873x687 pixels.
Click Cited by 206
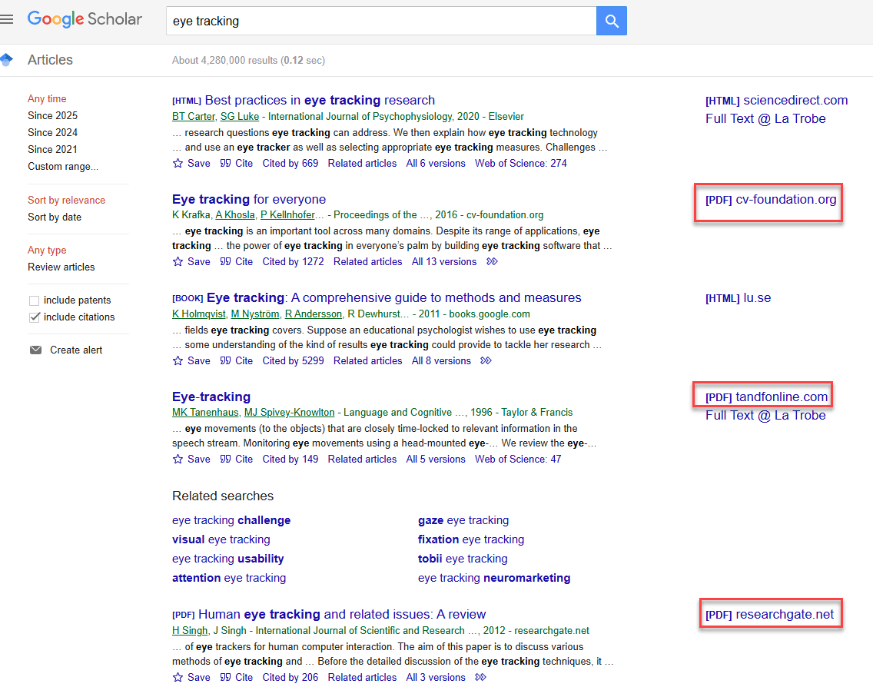pyautogui.click(x=290, y=678)
